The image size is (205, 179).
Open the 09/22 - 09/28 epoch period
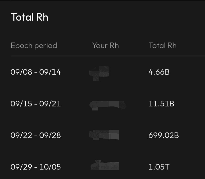point(35,135)
